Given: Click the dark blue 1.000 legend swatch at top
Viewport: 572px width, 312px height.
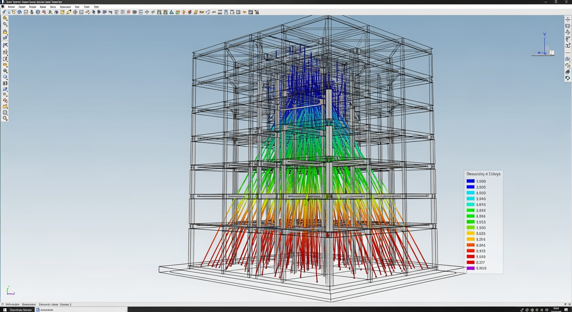Looking at the screenshot, I should pyautogui.click(x=470, y=182).
